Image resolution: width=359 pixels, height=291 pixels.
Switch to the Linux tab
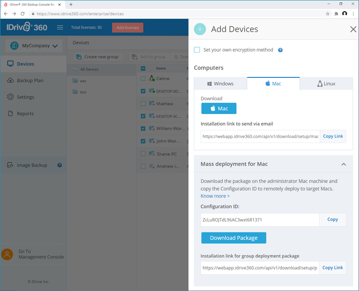click(x=326, y=84)
